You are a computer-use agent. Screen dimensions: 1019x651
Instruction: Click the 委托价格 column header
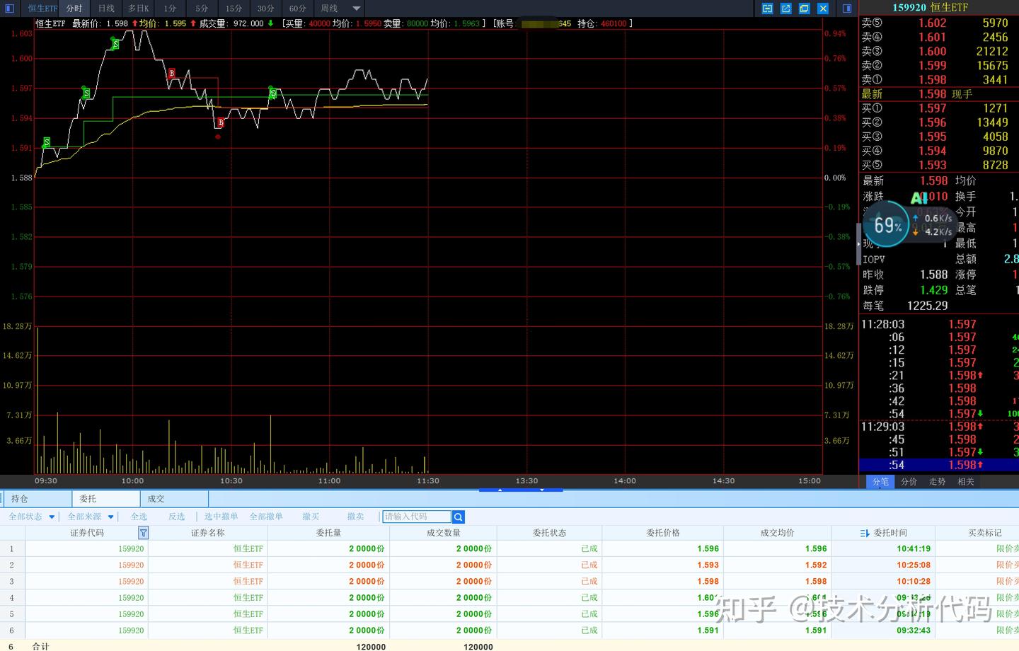coord(663,533)
